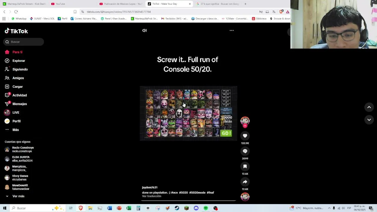Open the video options three-dot menu
377x212 pixels.
coord(232,30)
